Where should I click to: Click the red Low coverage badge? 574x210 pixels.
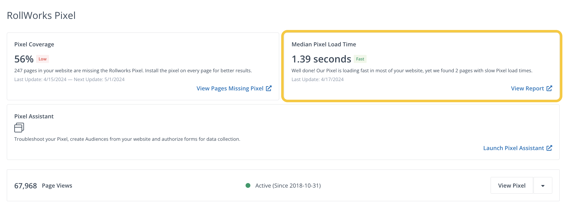[42, 59]
